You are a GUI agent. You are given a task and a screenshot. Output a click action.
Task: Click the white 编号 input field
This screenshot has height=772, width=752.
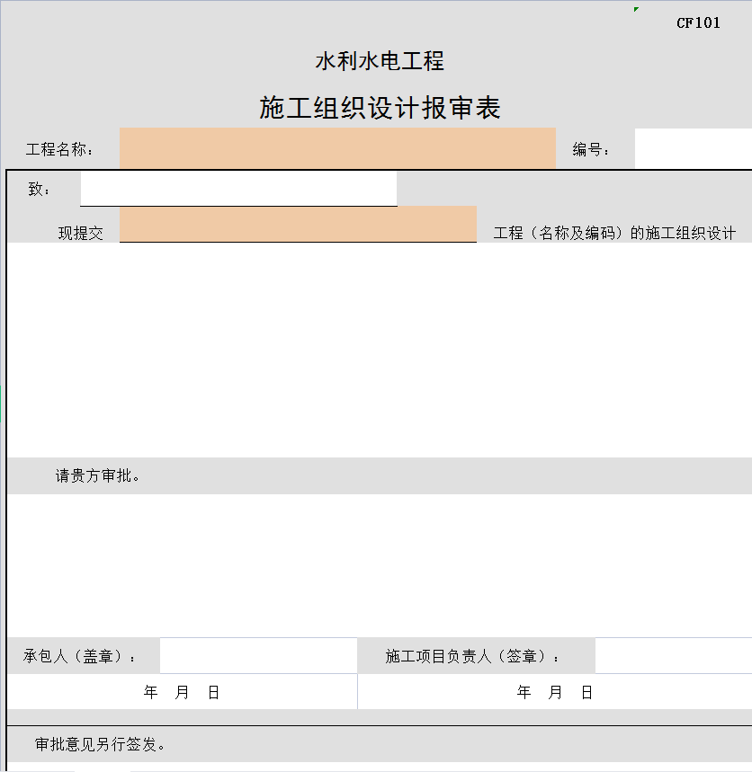(694, 148)
